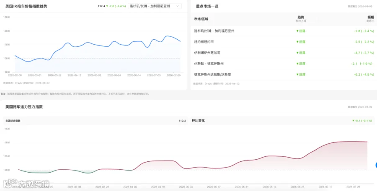This screenshot has height=191, width=377.
Task: Click the 2026-07-12 date axis label
Action: tap(325, 187)
